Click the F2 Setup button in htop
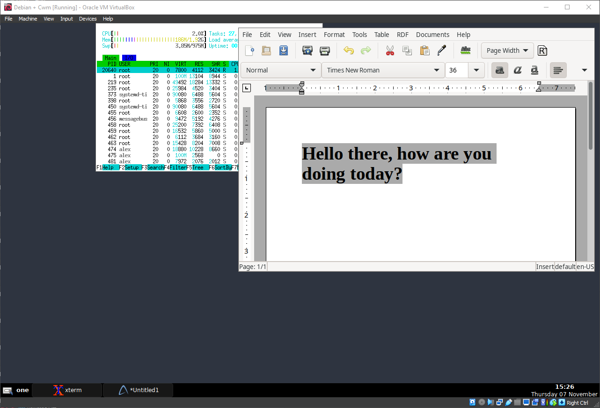Image resolution: width=600 pixels, height=408 pixels. [130, 168]
